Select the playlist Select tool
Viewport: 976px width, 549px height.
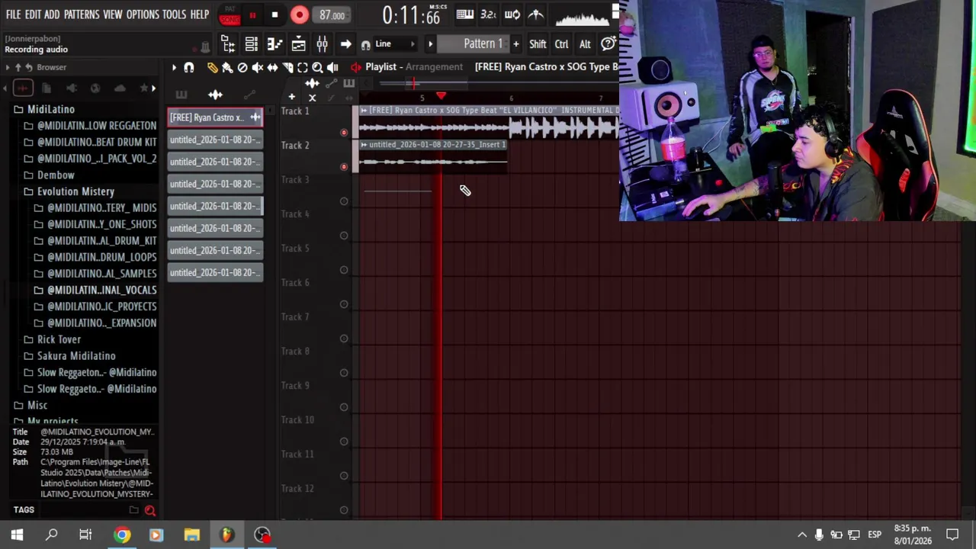pyautogui.click(x=303, y=67)
